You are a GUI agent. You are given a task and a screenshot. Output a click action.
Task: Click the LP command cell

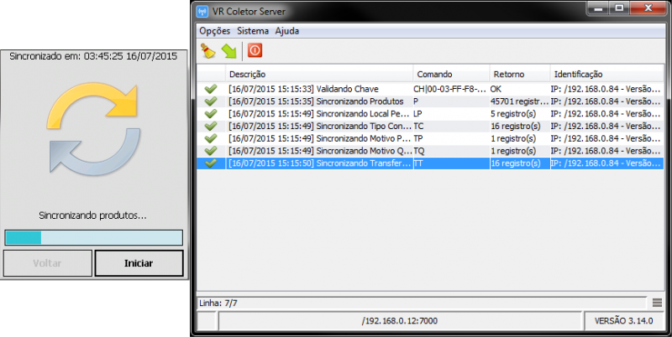pyautogui.click(x=451, y=114)
